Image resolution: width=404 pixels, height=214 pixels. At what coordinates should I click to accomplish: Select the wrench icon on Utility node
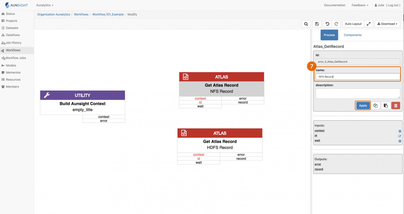47,95
